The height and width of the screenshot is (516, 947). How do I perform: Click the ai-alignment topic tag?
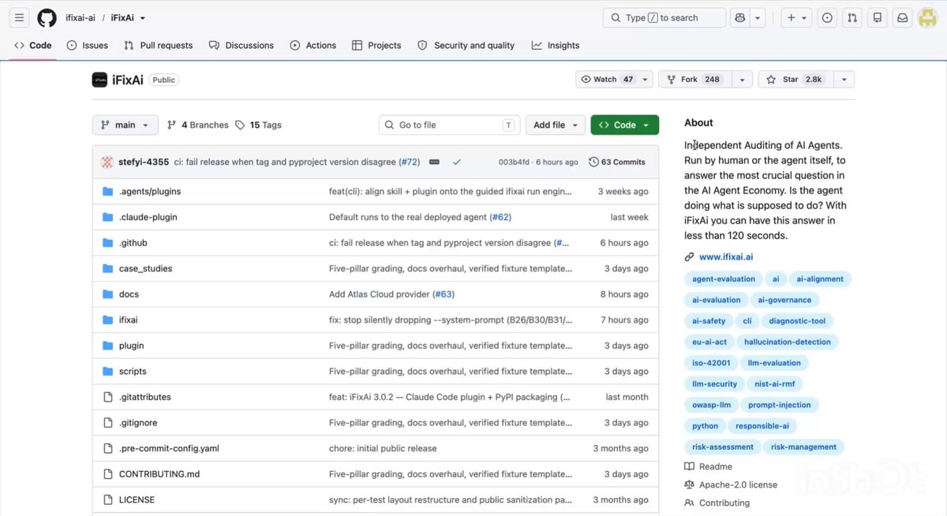click(x=820, y=279)
